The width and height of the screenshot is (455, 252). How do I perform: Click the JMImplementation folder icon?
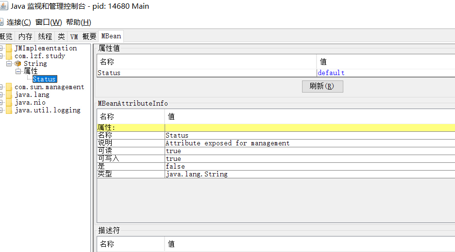pos(9,48)
